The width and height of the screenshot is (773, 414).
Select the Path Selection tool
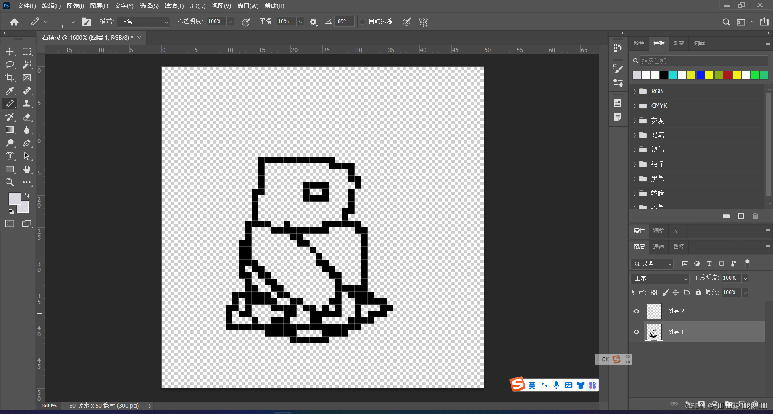27,156
